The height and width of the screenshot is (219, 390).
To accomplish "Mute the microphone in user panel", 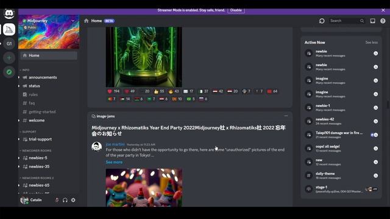I will point(57,200).
